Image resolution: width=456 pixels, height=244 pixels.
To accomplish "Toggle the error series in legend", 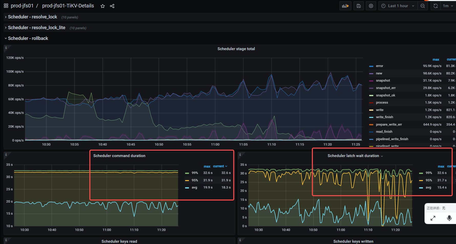I will [379, 66].
